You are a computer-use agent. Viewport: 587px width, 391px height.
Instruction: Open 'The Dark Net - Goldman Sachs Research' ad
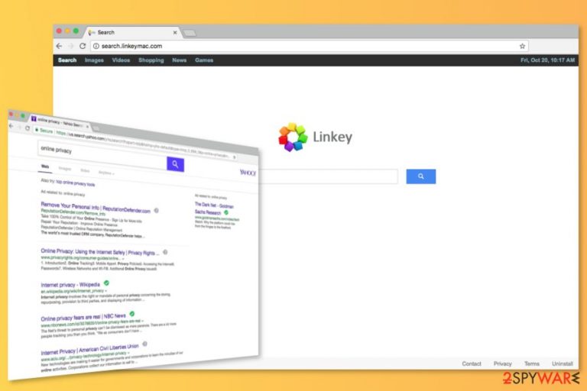click(x=214, y=208)
